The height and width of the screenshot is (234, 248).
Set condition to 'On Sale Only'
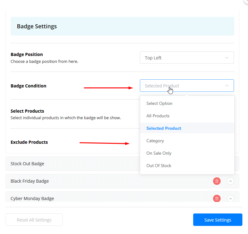click(x=159, y=153)
